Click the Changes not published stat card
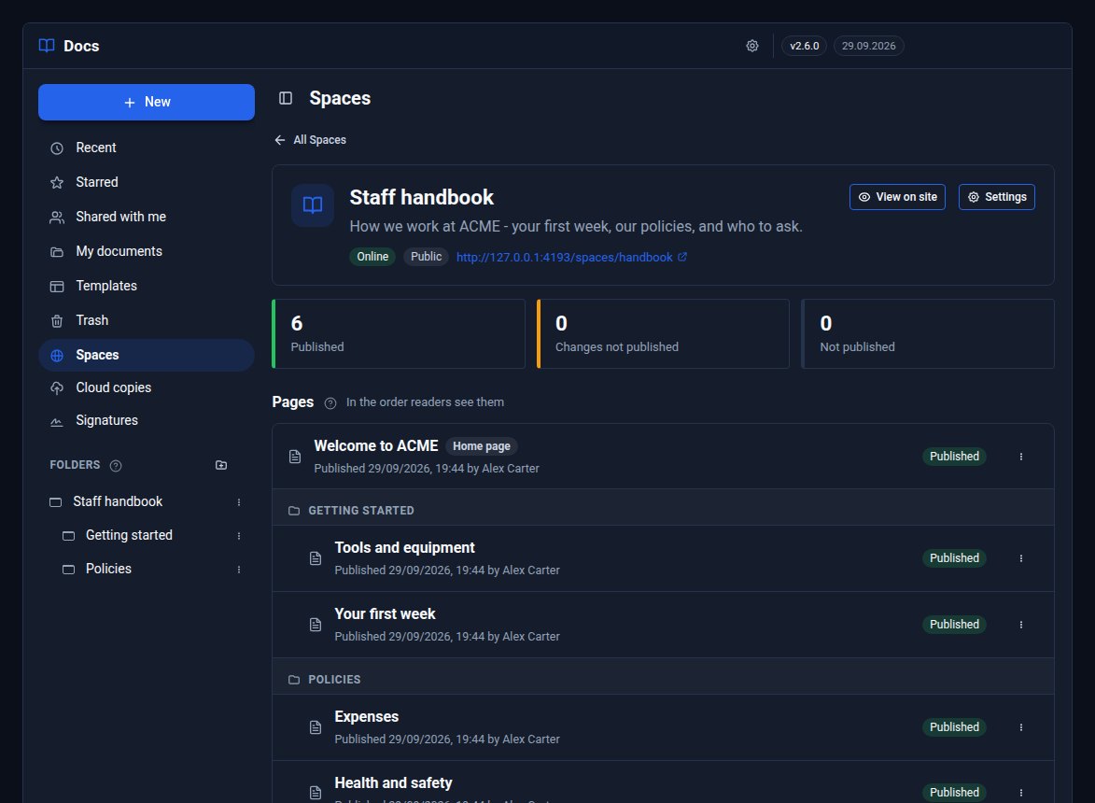This screenshot has width=1095, height=803. tap(663, 333)
